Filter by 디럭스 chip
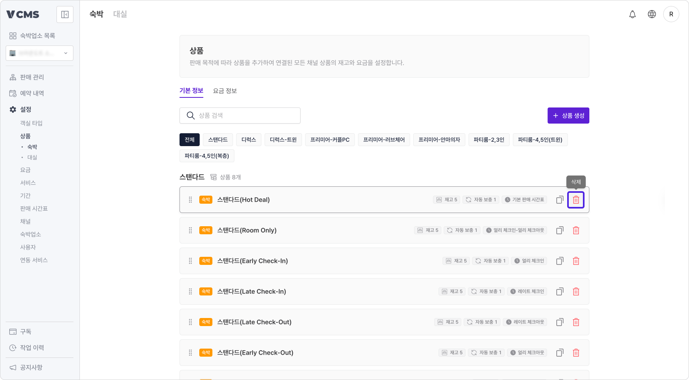The image size is (689, 380). coord(249,140)
